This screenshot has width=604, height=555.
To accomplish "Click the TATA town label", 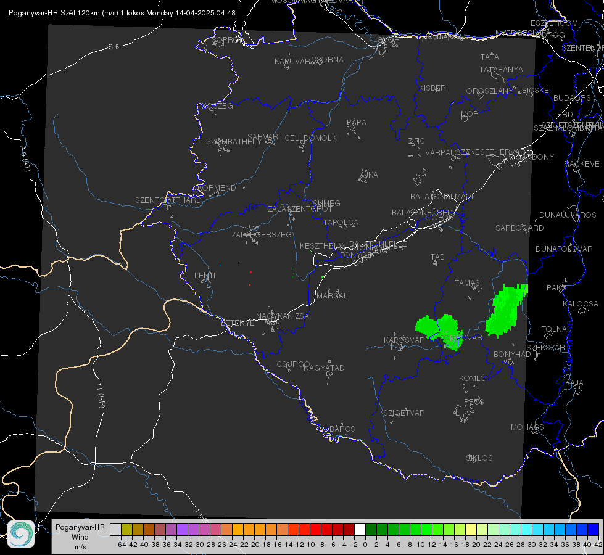I will (x=490, y=57).
